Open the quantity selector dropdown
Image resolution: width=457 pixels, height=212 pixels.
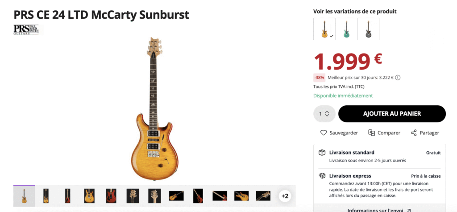324,114
